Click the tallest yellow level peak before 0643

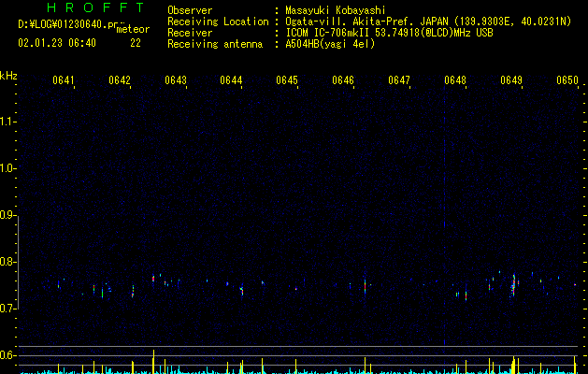[153, 362]
